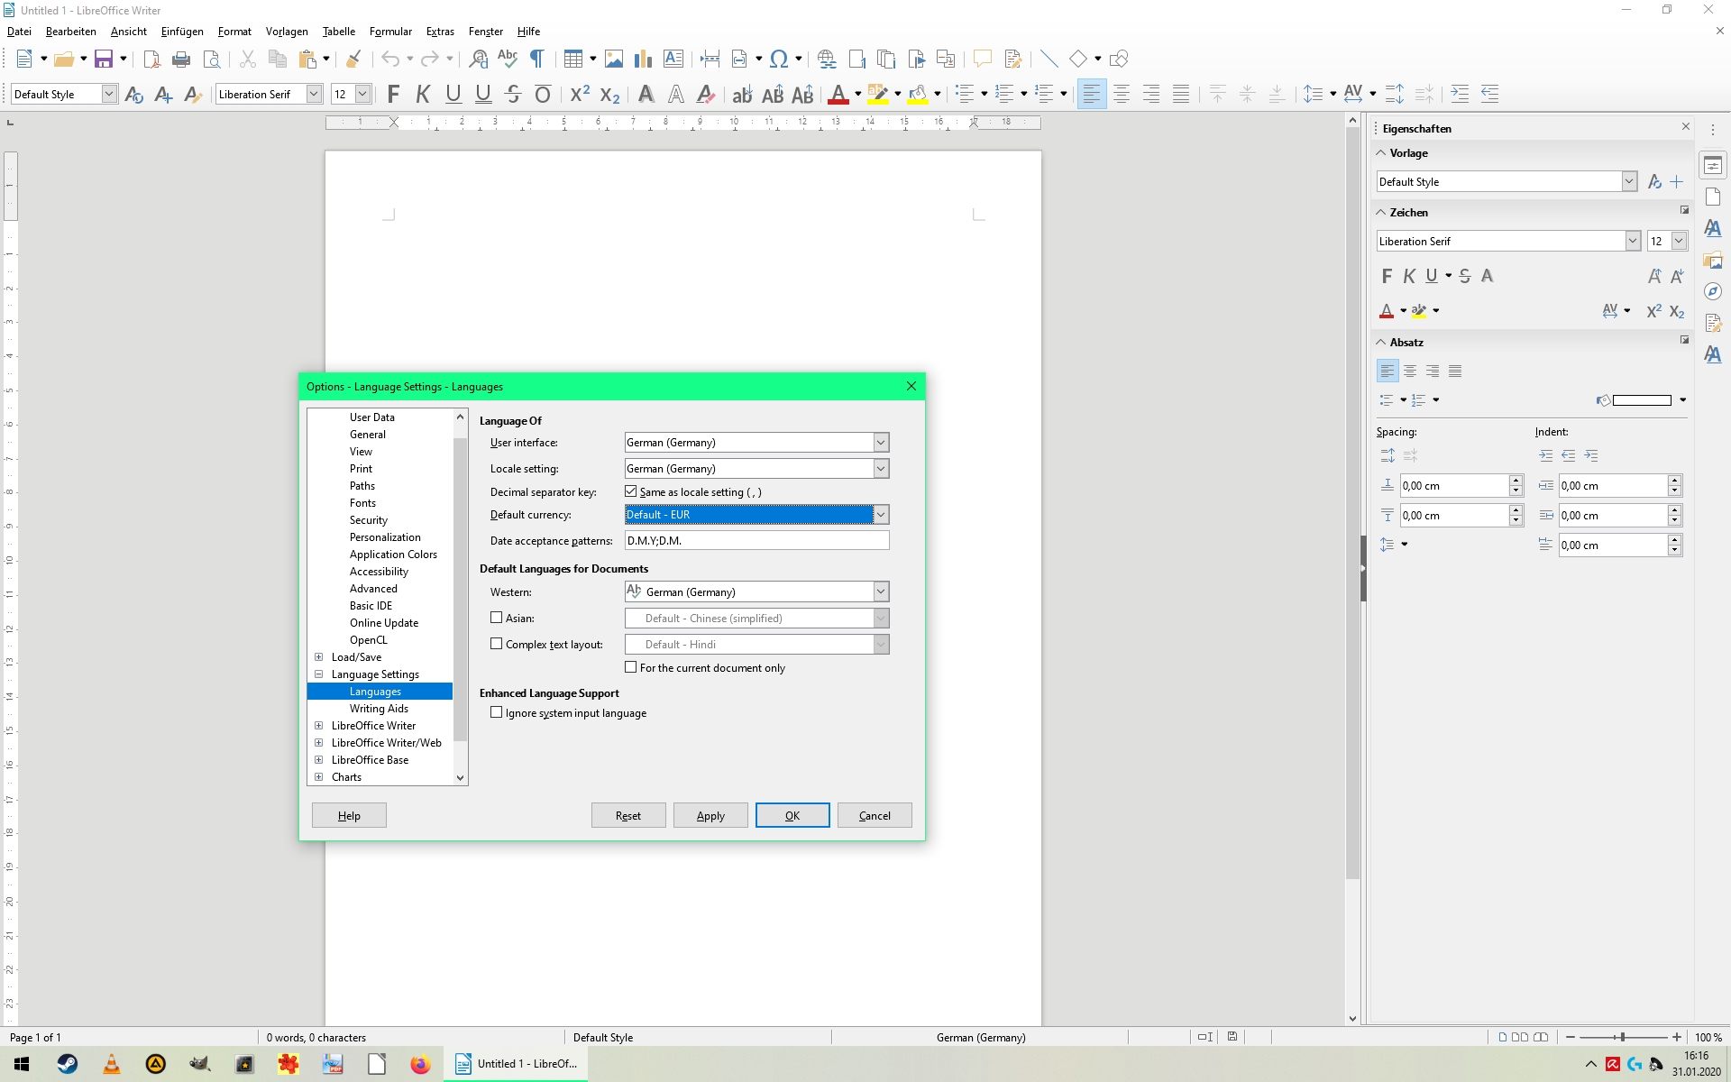Click the Print icon in toolbar

pos(181,60)
